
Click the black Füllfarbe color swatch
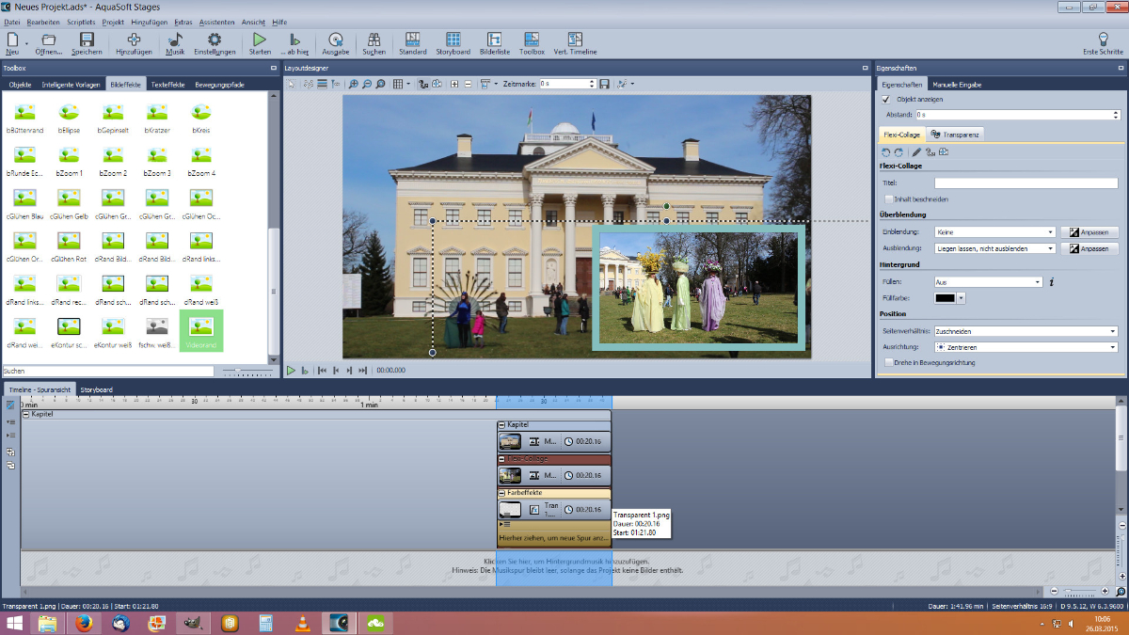[945, 298]
